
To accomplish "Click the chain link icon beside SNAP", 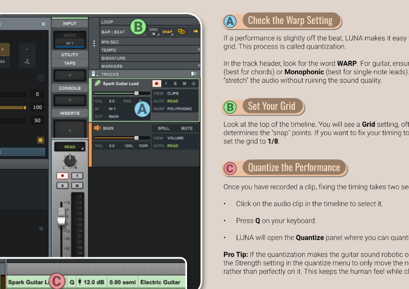I will tap(181, 31).
